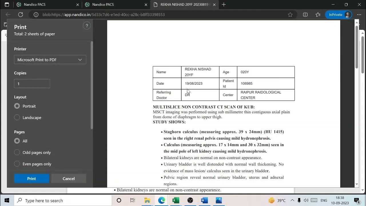Click RAIPUR RAIDOLOGICAL CENTER cell
Viewport: 366px width, 206px height.
[266, 95]
